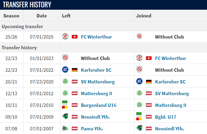Open Karlsruher SC link in Joined column
This screenshot has height=134, width=207.
(170, 82)
